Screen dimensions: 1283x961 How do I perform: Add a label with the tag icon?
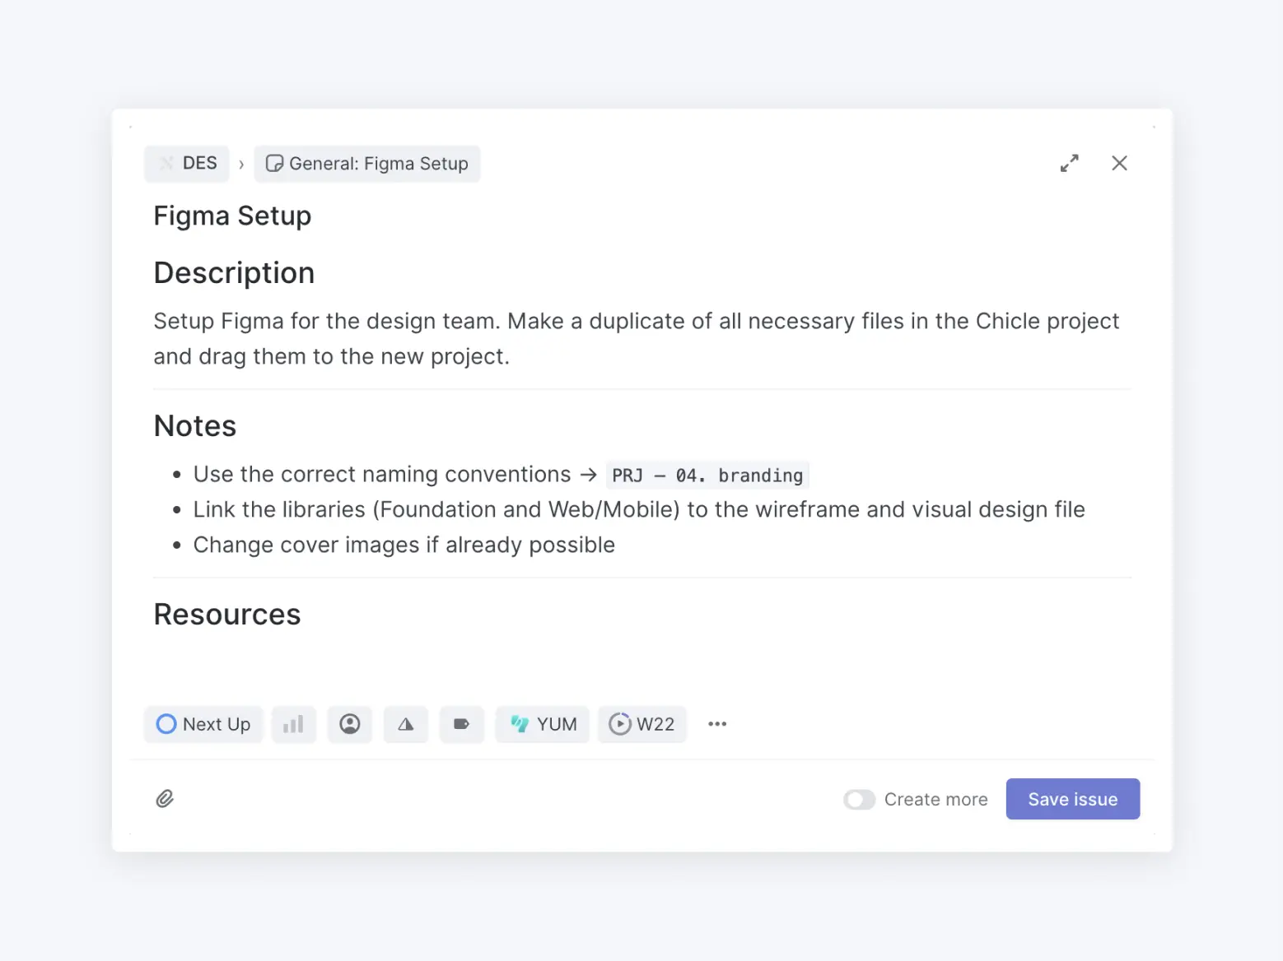(x=462, y=724)
